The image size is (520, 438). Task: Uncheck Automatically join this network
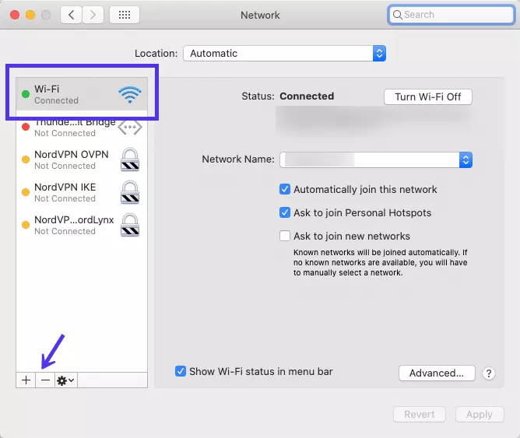[285, 189]
